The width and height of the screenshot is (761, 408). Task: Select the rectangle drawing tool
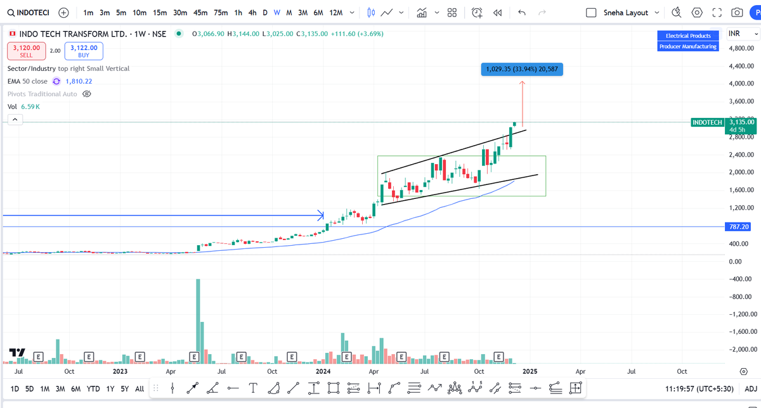(334, 387)
